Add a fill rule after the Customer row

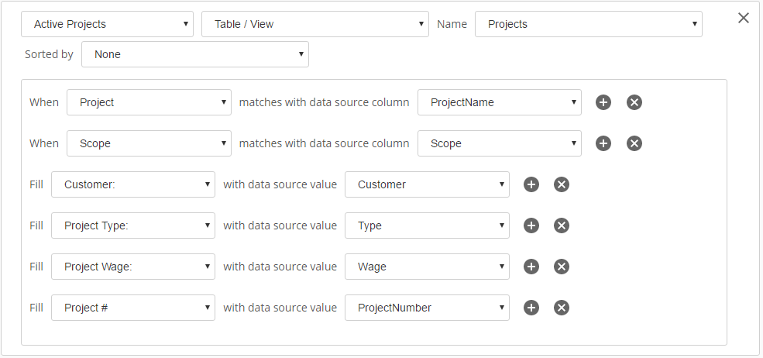pos(531,184)
